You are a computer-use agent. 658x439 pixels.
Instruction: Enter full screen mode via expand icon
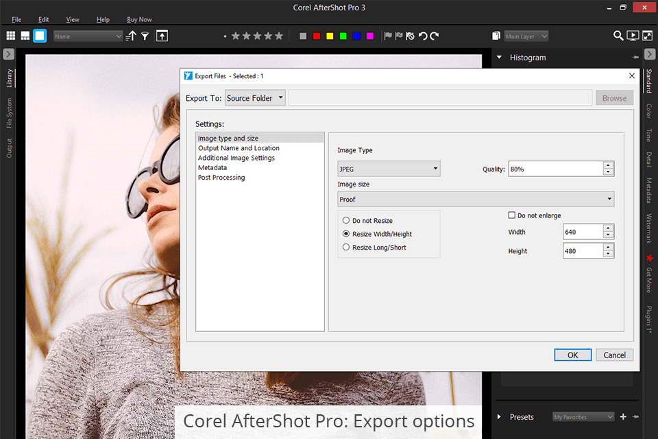648,36
